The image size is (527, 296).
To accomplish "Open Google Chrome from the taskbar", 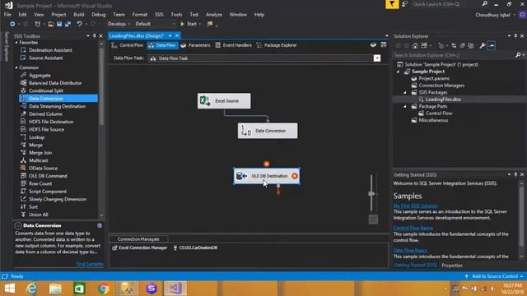I will (x=104, y=289).
